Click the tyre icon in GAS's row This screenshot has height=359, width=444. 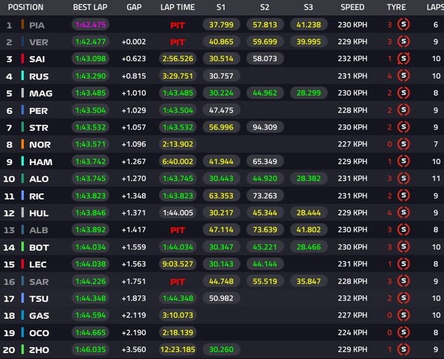click(x=403, y=315)
